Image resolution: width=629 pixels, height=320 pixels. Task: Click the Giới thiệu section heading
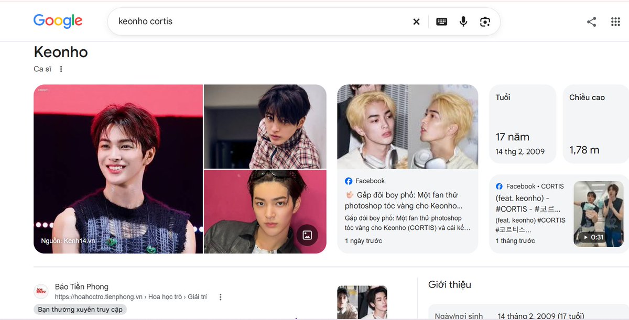coord(450,284)
